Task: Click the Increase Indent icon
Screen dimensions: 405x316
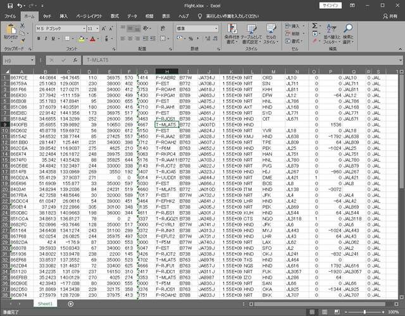Action: [153, 39]
